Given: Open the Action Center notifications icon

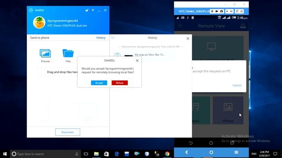Looking at the screenshot, I should [275, 154].
